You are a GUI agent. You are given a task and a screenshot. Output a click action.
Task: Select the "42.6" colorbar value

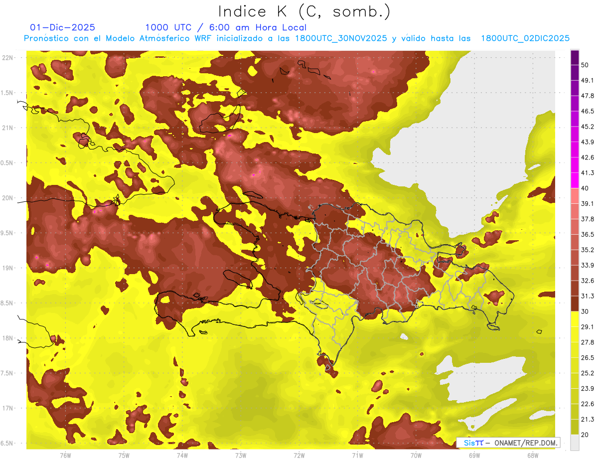point(588,157)
